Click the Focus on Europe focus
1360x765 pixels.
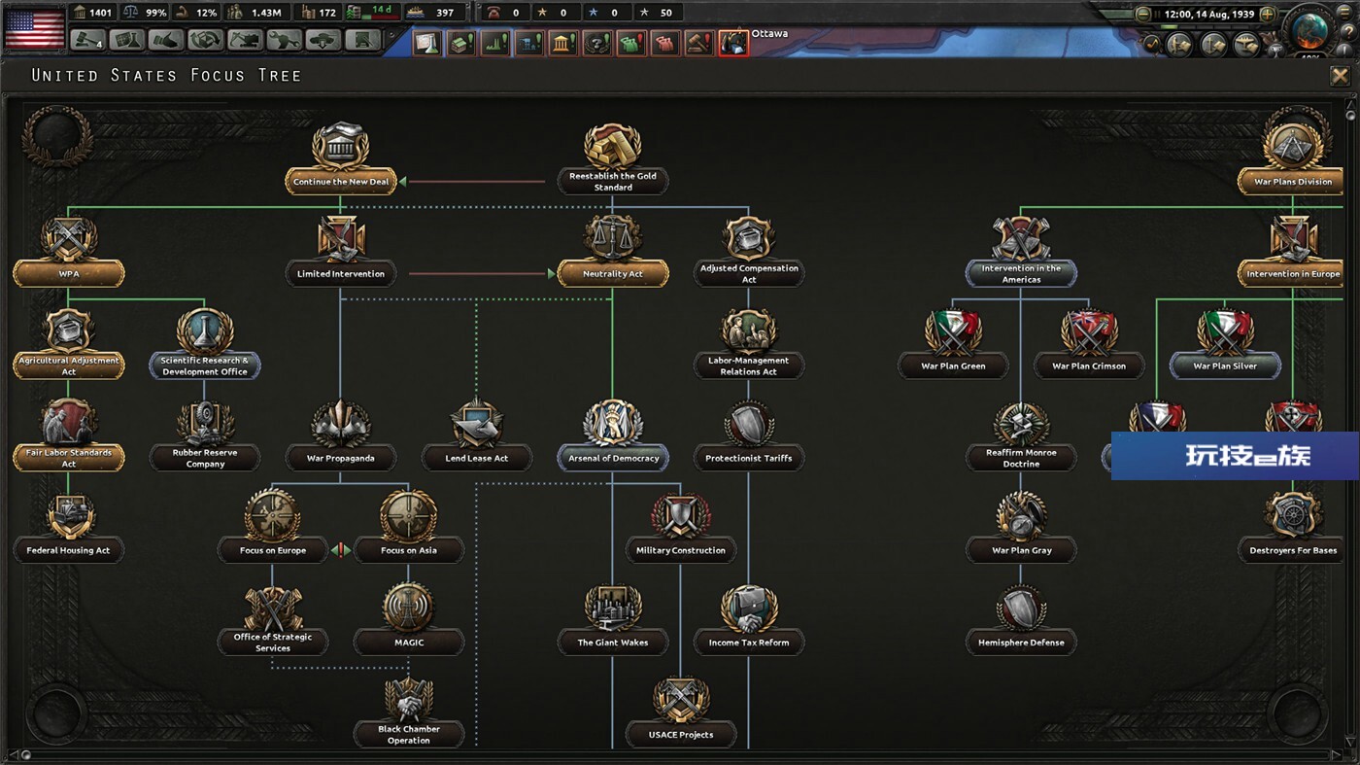point(273,526)
